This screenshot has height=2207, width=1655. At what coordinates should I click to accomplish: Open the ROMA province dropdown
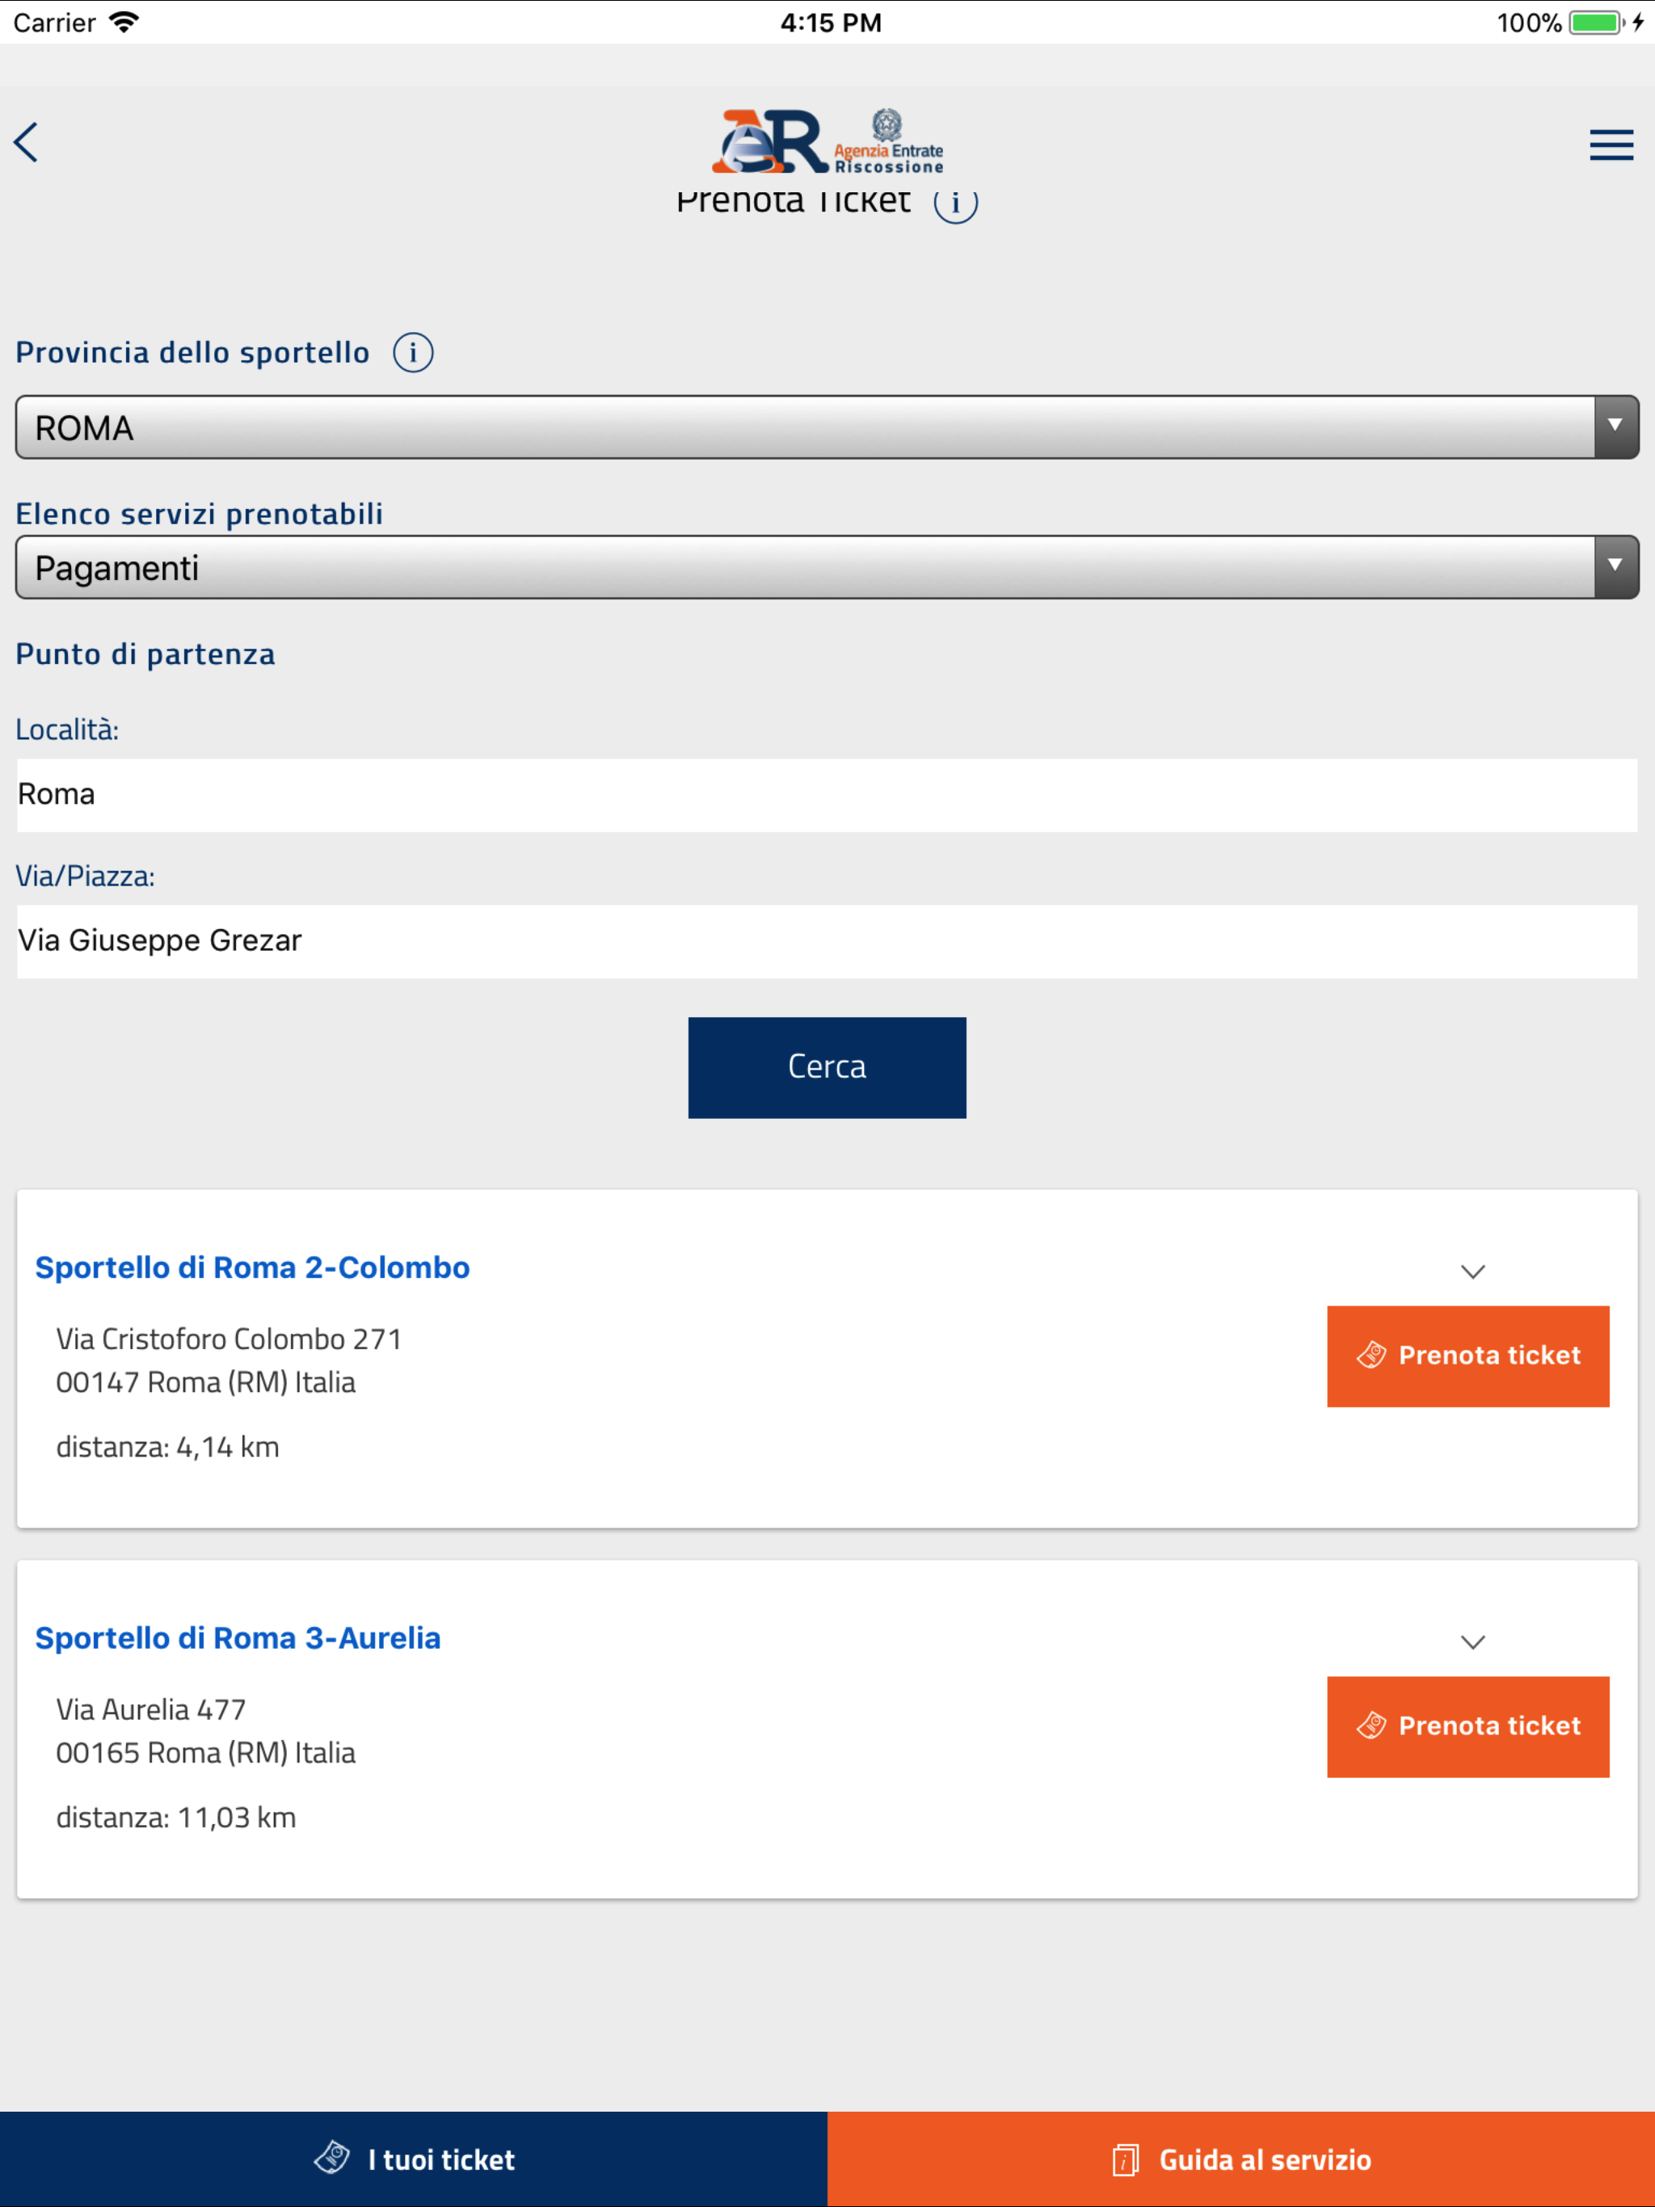click(827, 428)
